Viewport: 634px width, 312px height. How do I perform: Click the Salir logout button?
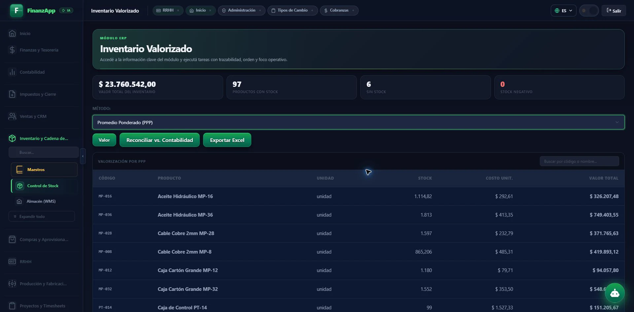(x=614, y=11)
